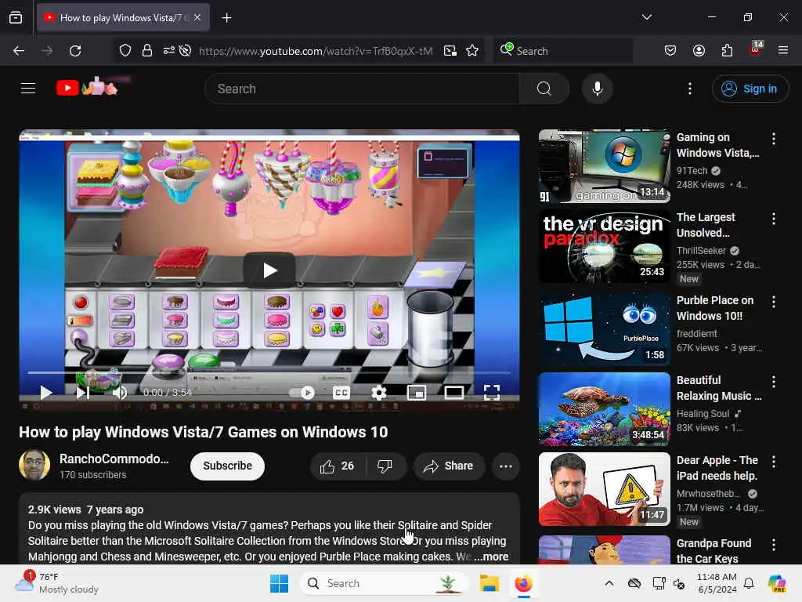The height and width of the screenshot is (602, 802).
Task: Open picture-in-picture icon in address bar
Action: [x=450, y=51]
